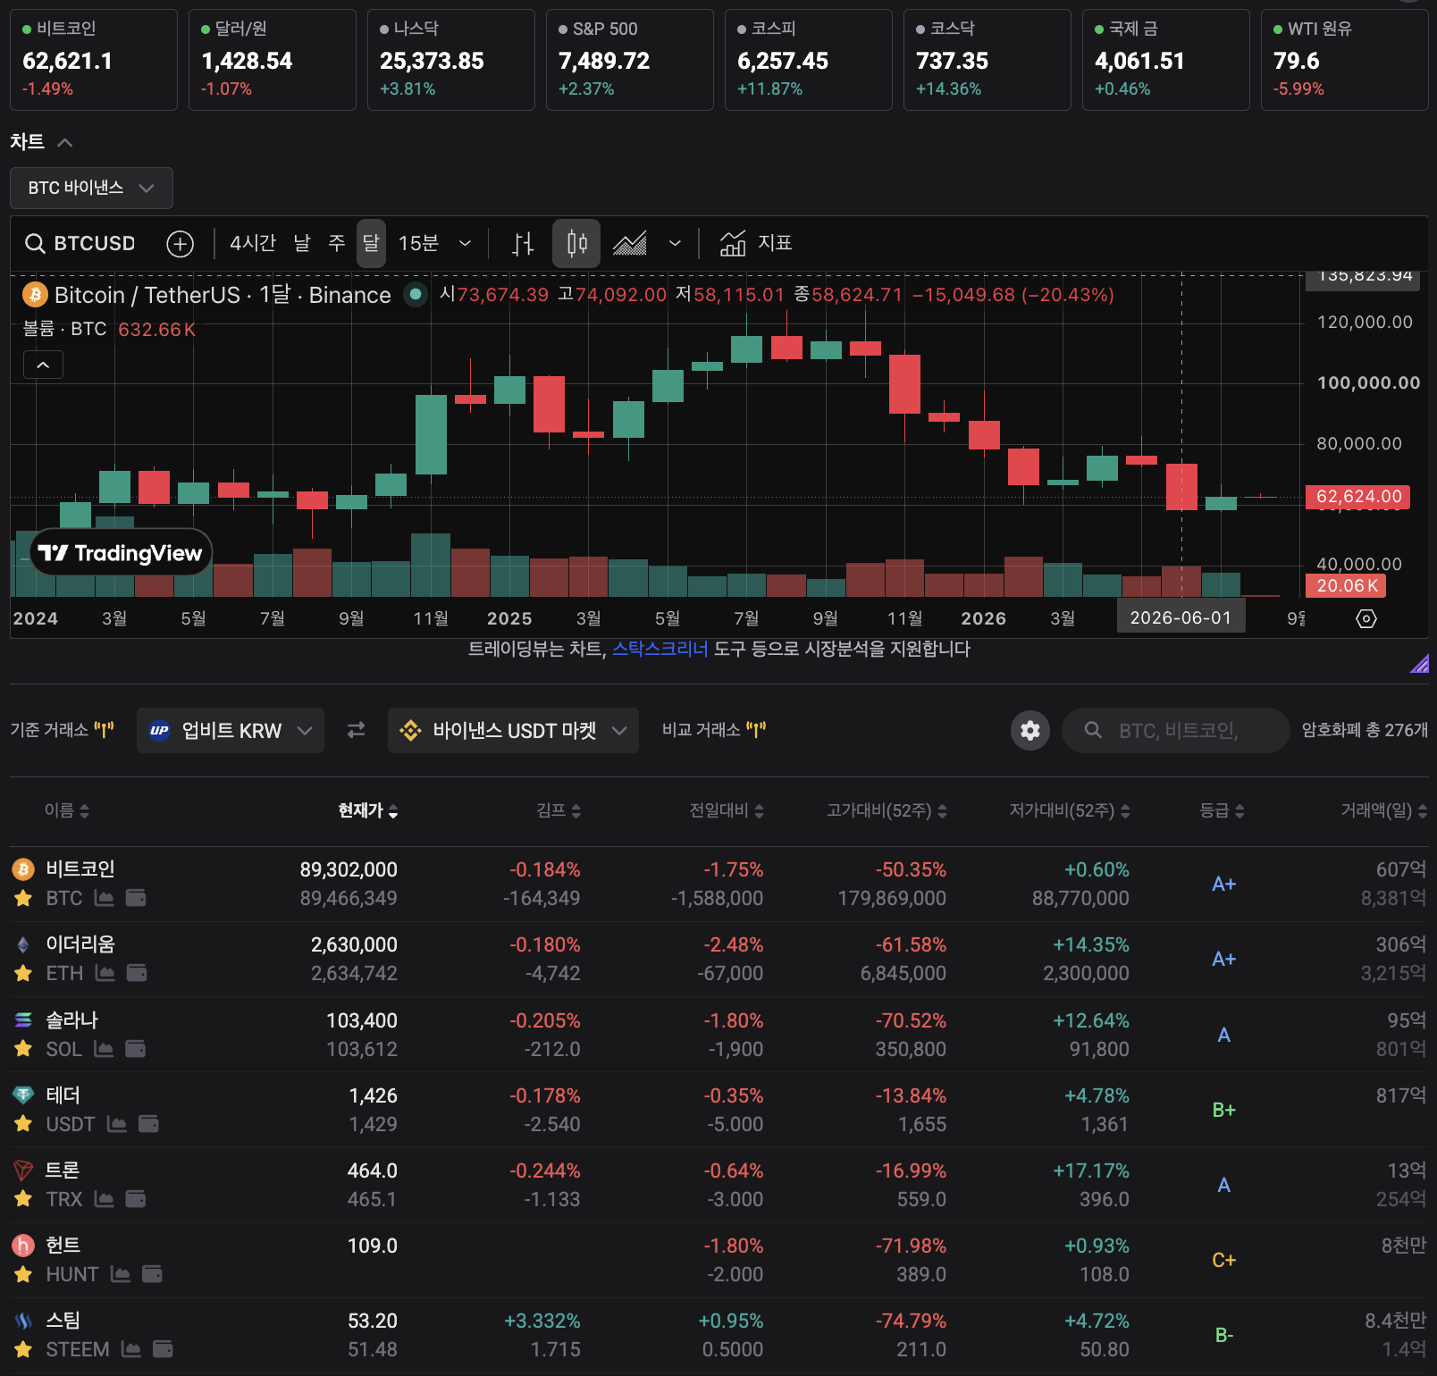Open the Bitcoin chart icon next to BTC
1437x1376 pixels.
pyautogui.click(x=104, y=898)
